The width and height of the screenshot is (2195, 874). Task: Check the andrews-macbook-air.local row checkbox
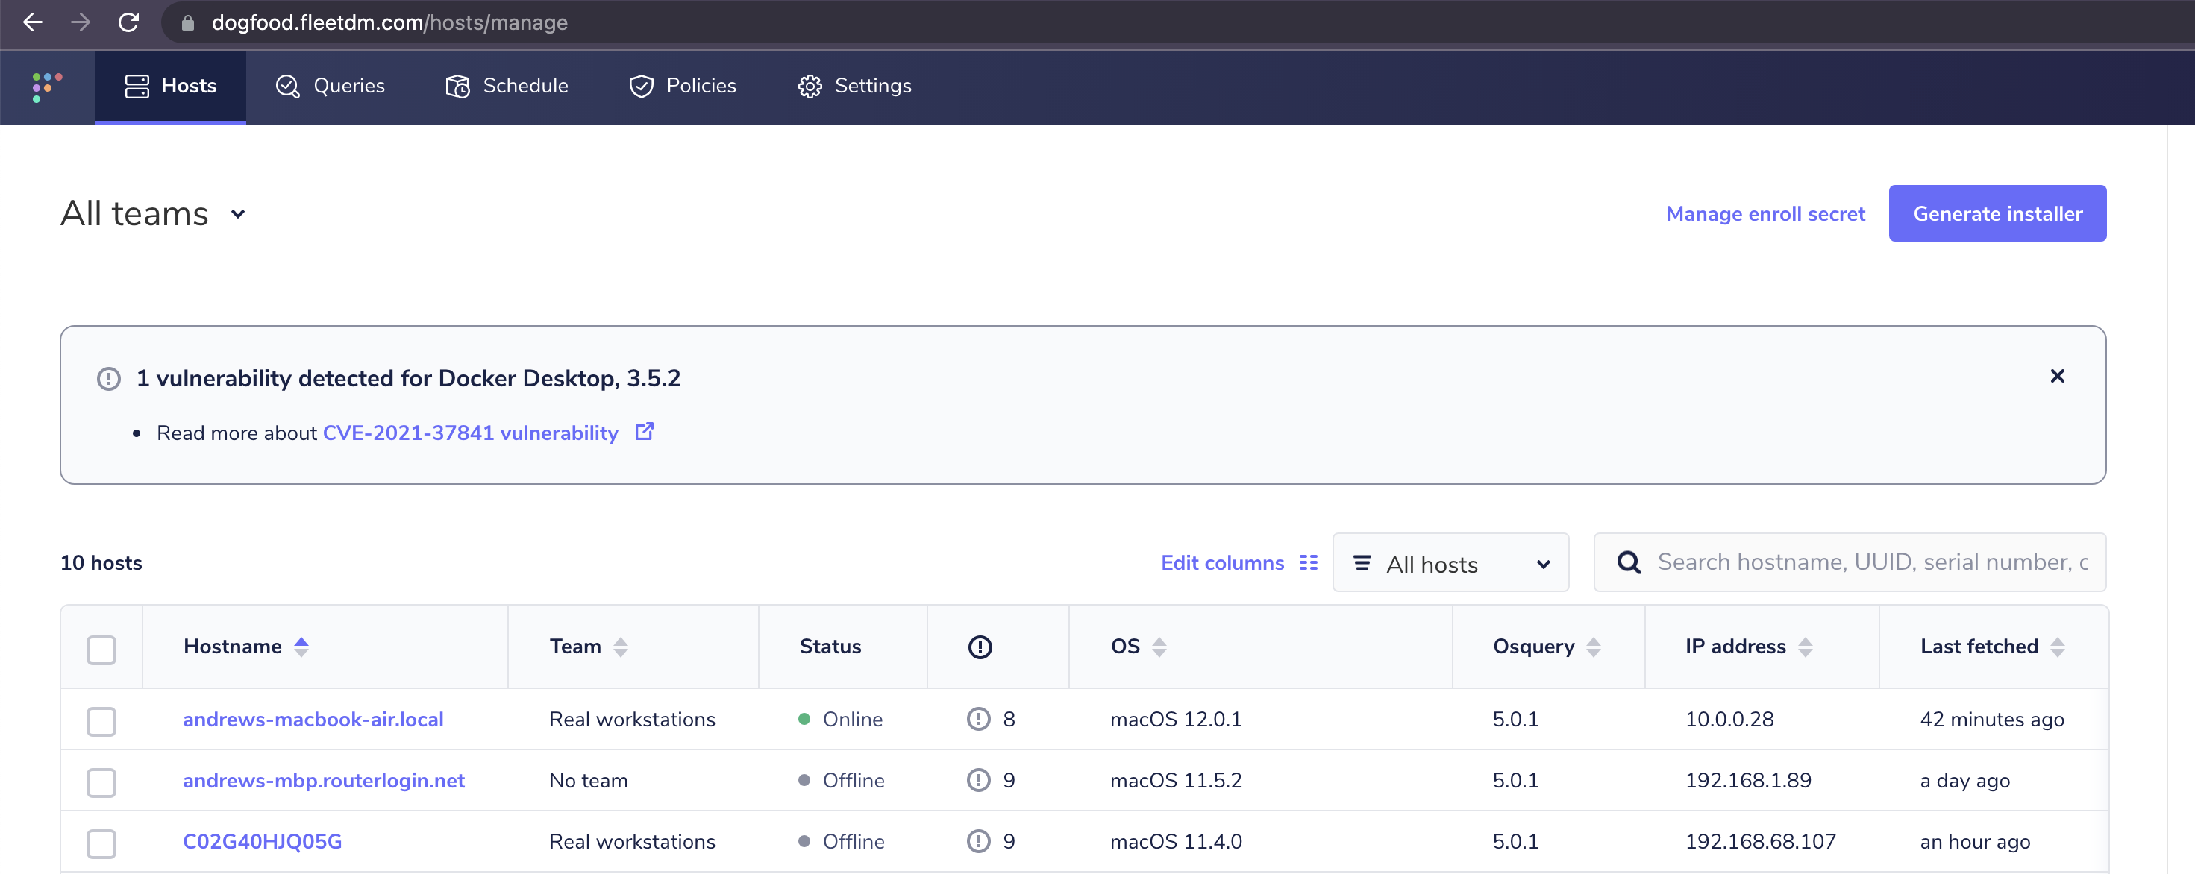point(101,720)
